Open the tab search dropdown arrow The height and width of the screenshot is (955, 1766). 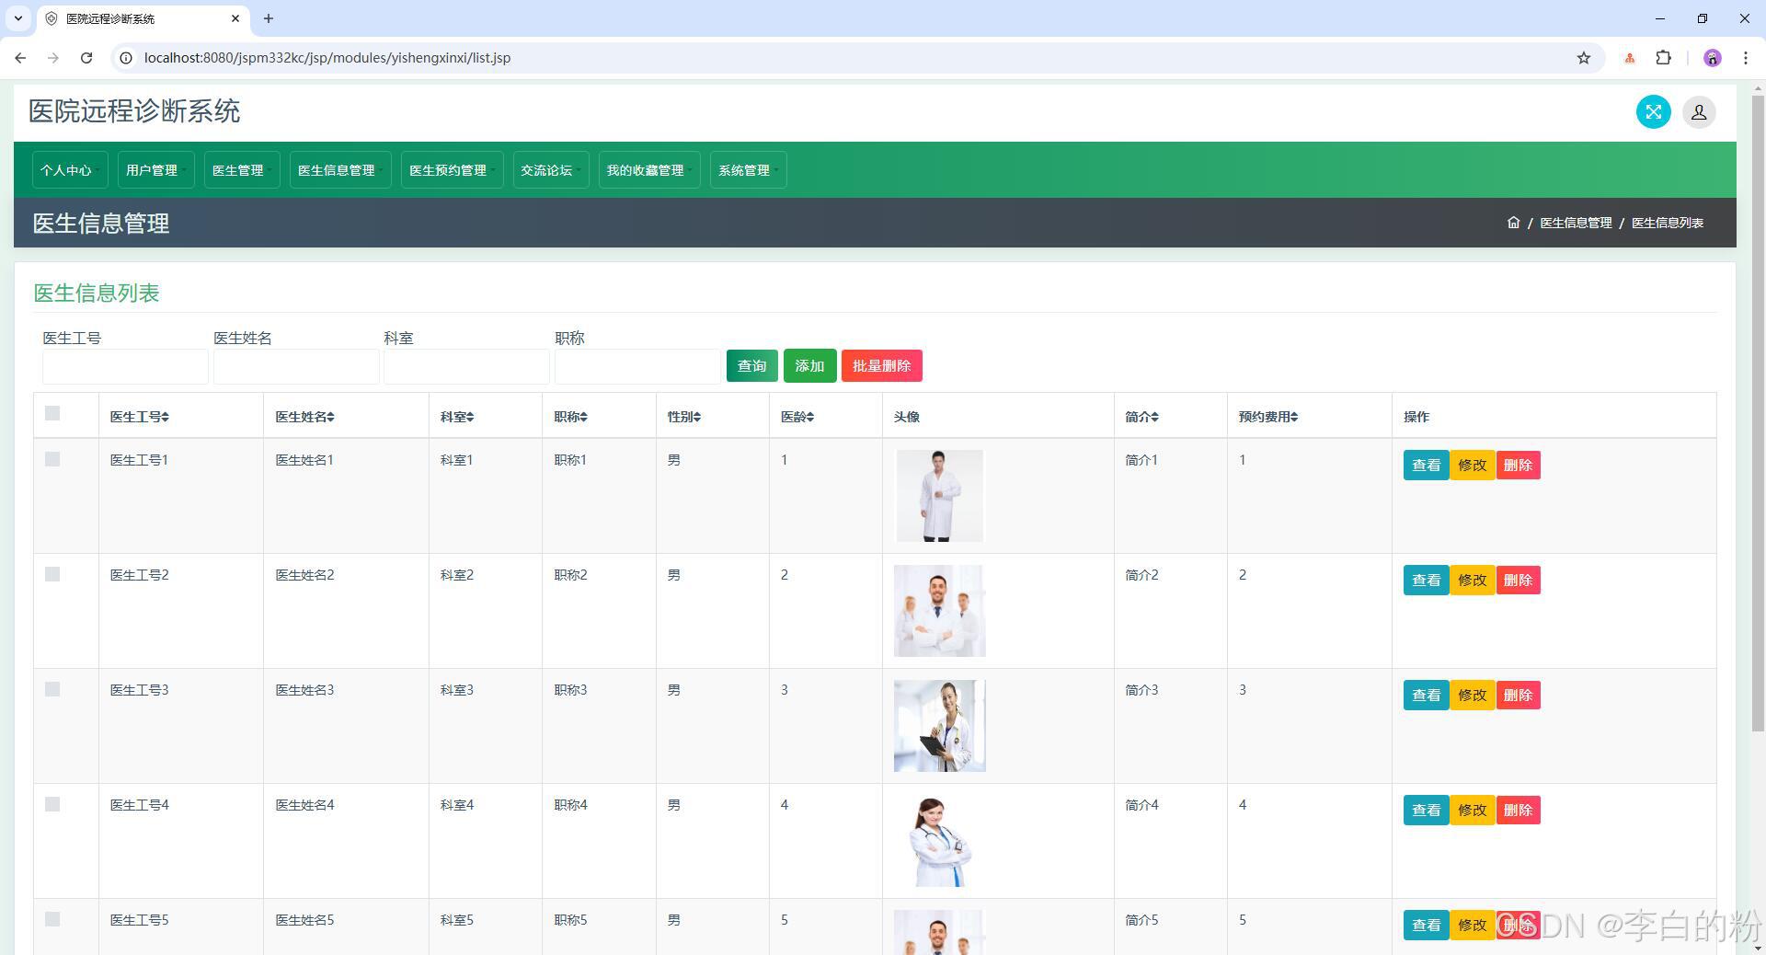point(18,18)
